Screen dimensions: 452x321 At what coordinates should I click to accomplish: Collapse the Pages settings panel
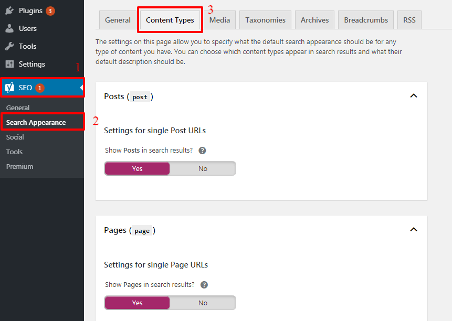pos(414,229)
